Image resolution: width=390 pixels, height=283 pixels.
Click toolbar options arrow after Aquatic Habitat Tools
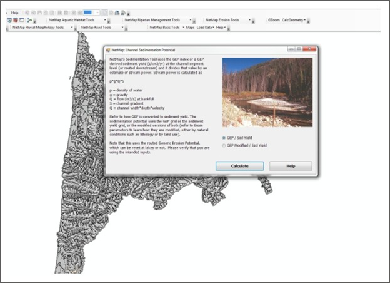109,22
